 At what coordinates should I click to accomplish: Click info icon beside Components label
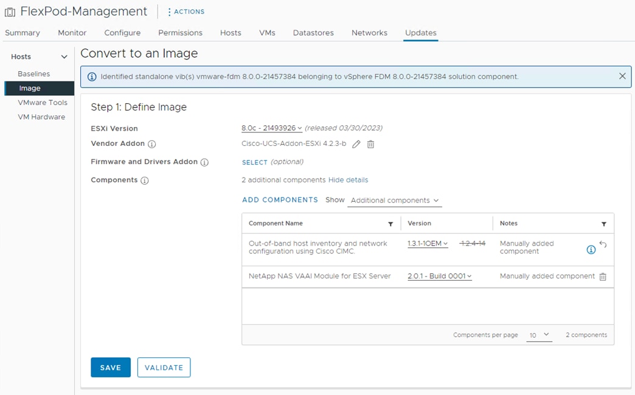click(144, 180)
